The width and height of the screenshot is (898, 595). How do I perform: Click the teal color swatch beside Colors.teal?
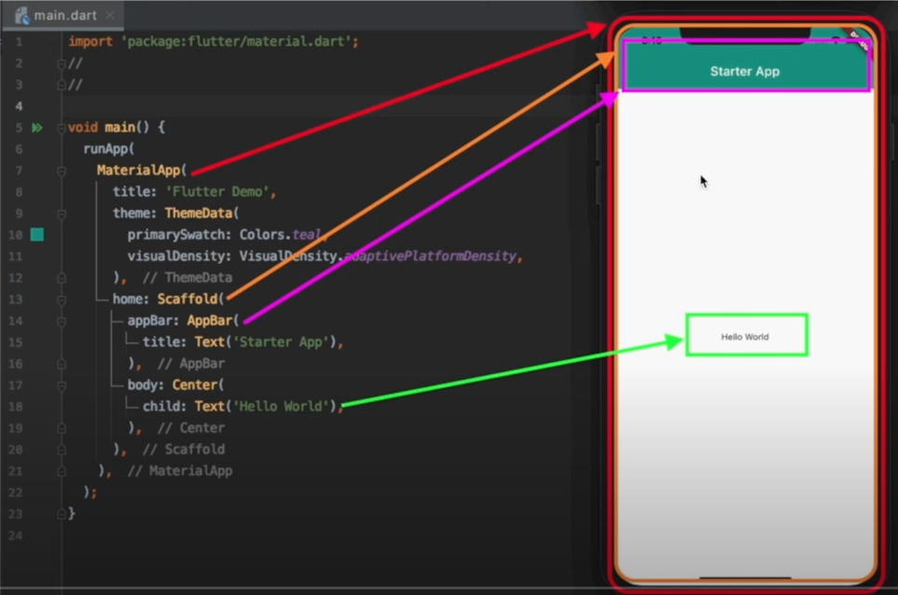37,234
